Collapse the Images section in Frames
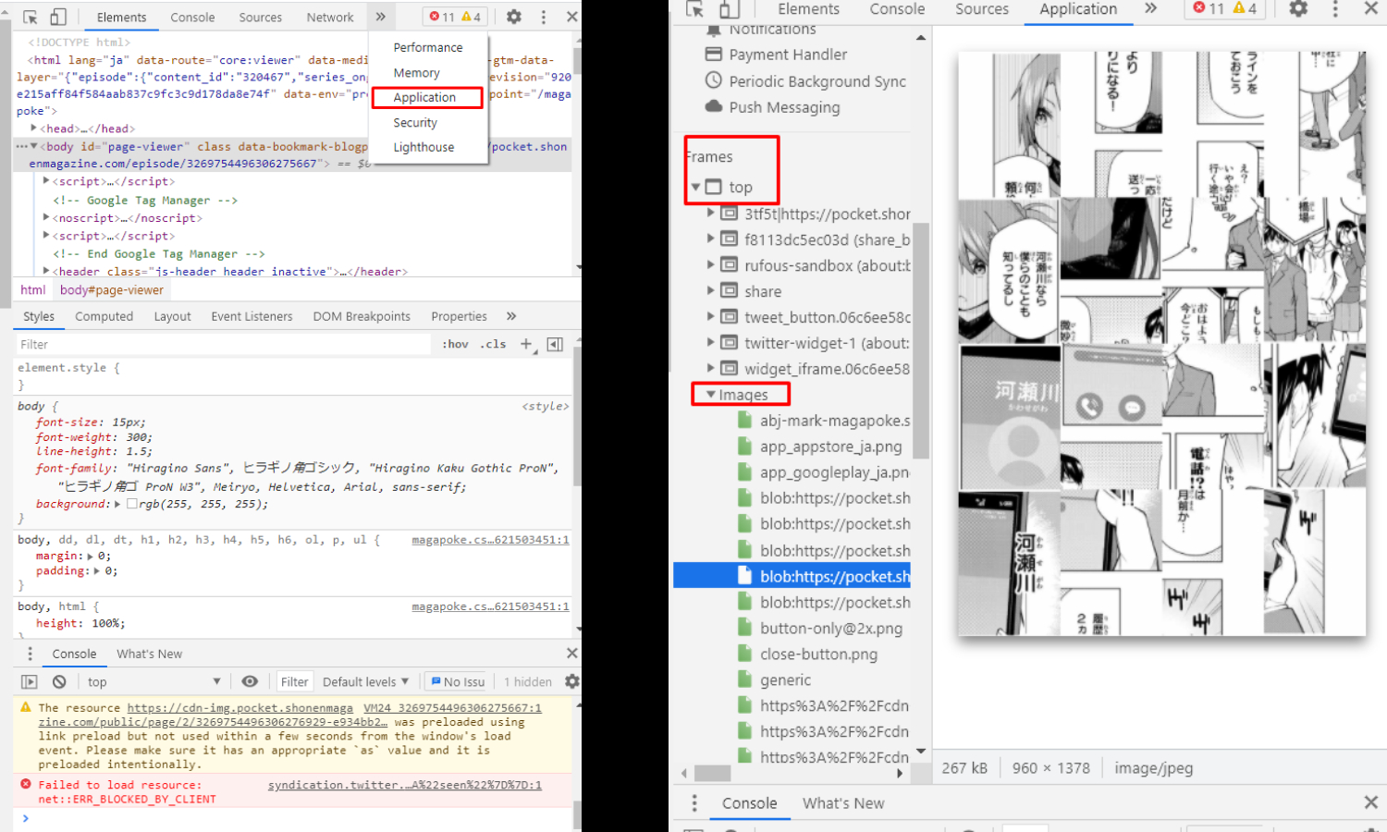Image resolution: width=1387 pixels, height=832 pixels. (710, 394)
